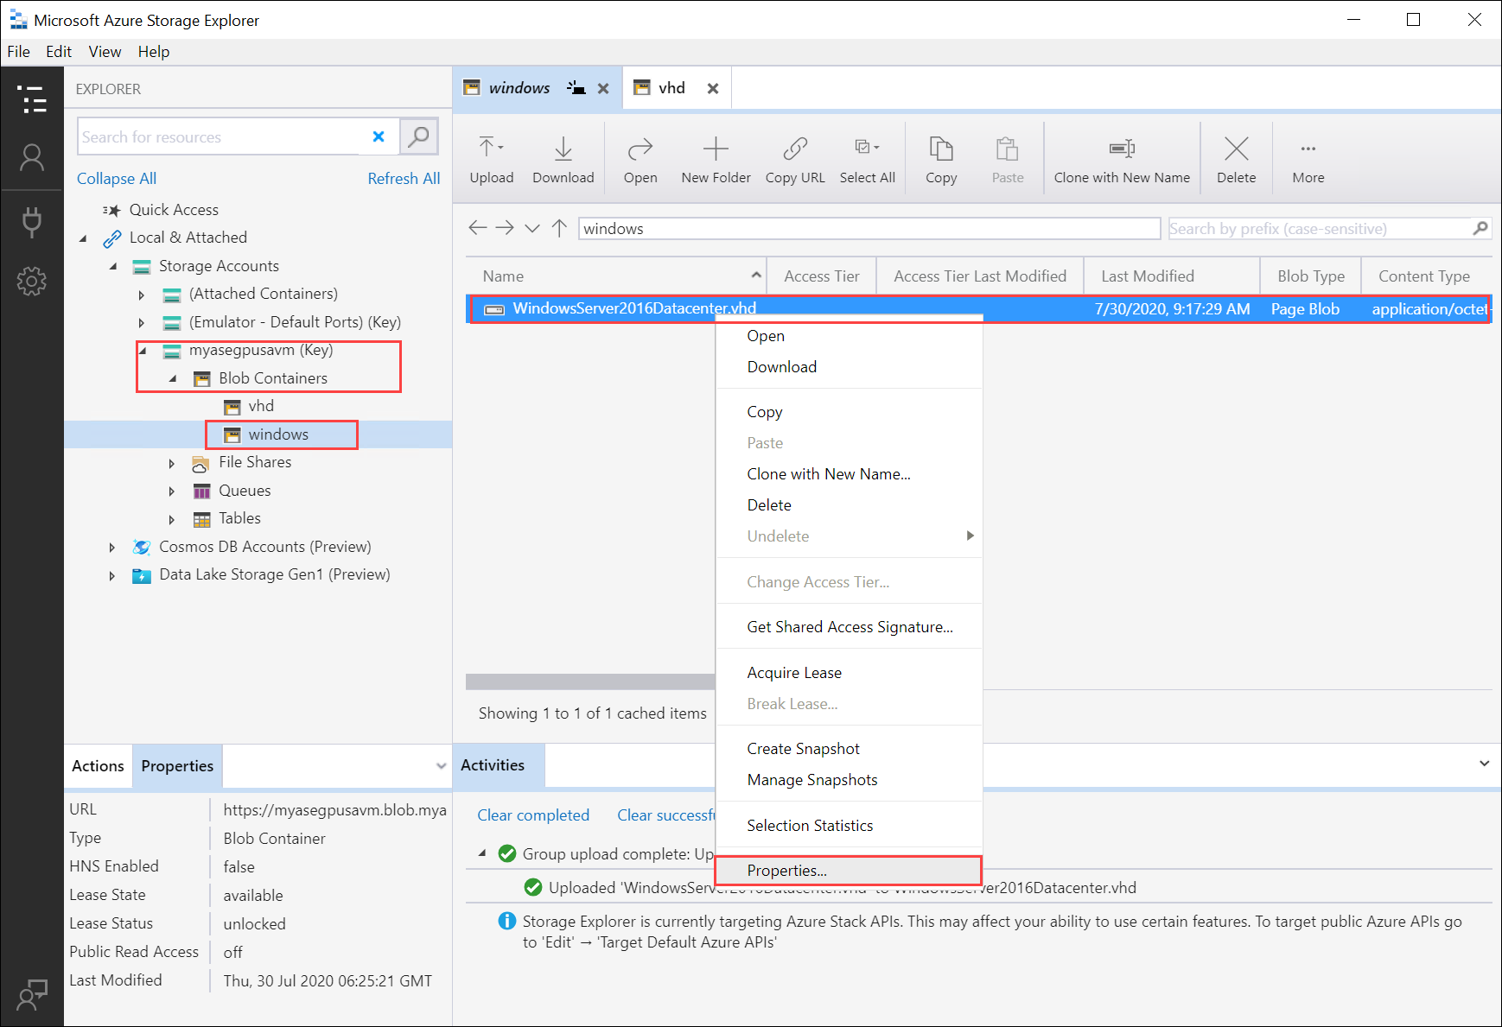The image size is (1502, 1027).
Task: Click the Refresh All link
Action: (x=404, y=178)
